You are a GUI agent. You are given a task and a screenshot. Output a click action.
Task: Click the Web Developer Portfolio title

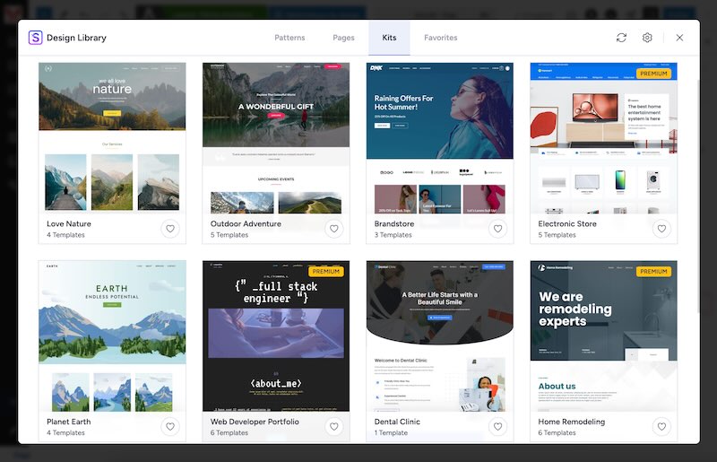coord(255,422)
